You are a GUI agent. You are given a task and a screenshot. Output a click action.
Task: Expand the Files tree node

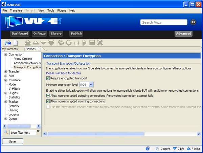tap(5, 76)
